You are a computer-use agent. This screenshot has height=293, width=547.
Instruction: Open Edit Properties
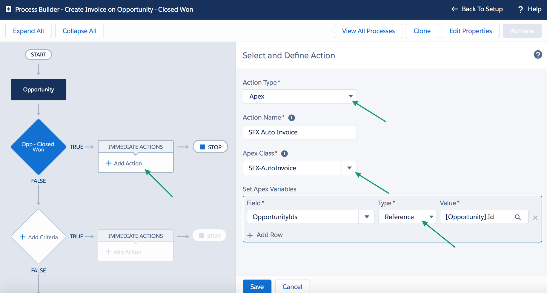[x=470, y=31]
